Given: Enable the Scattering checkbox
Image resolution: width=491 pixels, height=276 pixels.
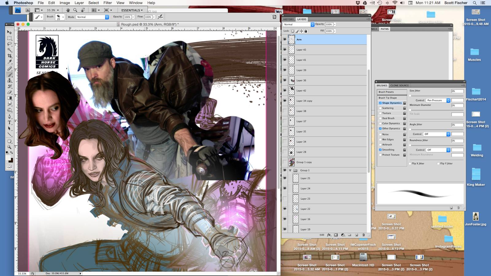Looking at the screenshot, I should 380,108.
